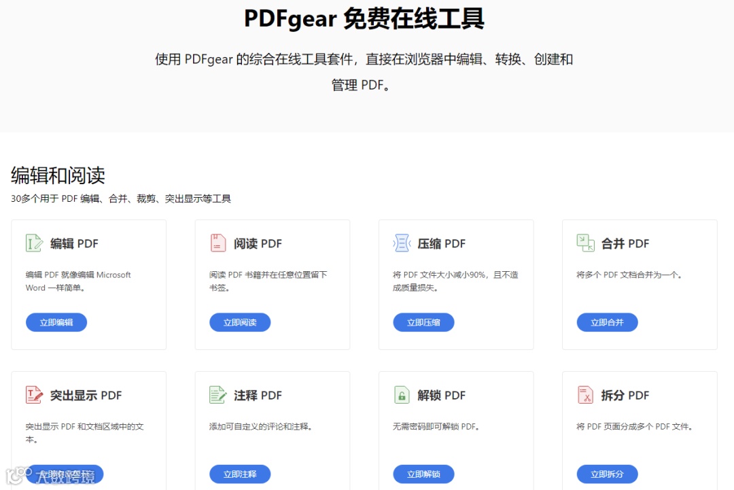Click the description starting 将 PDF 文件大小减小90%
Viewport: 734px width, 490px height.
point(455,281)
